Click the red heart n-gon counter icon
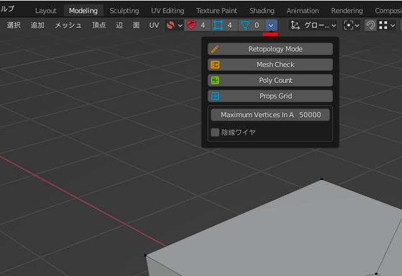This screenshot has height=276, width=402. click(x=191, y=25)
